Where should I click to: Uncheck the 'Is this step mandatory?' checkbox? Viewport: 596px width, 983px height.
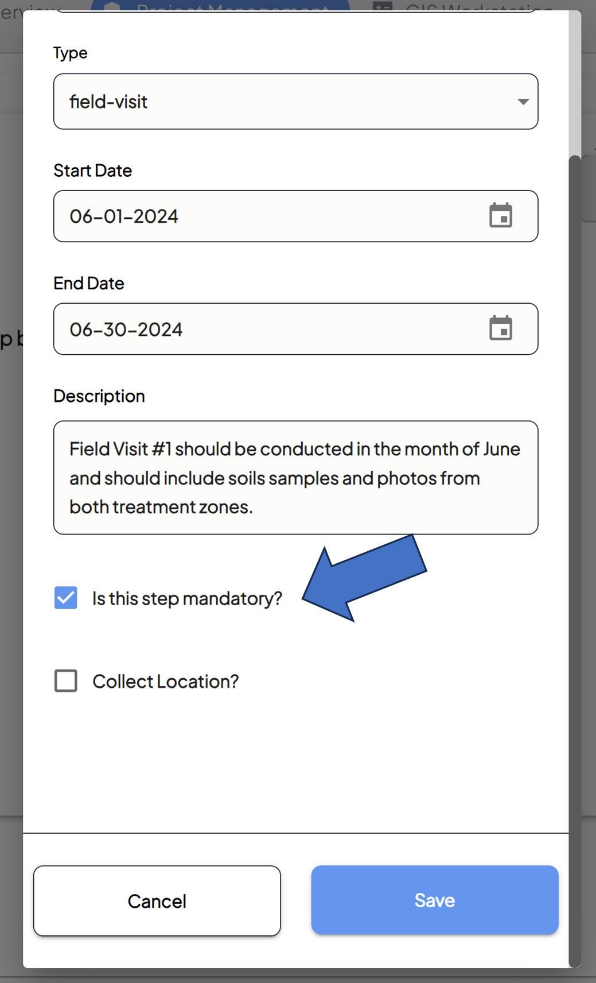click(x=66, y=598)
